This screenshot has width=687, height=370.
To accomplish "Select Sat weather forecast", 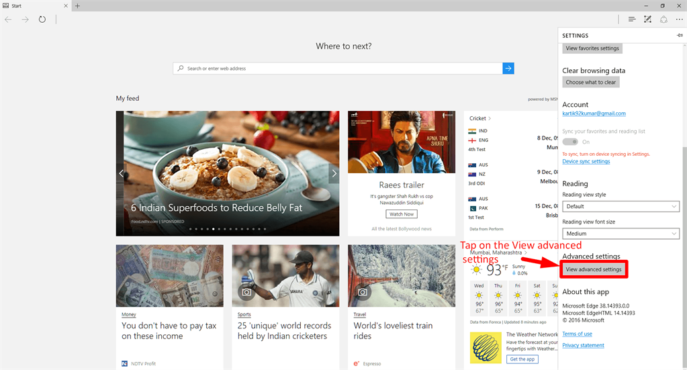I will (537, 298).
